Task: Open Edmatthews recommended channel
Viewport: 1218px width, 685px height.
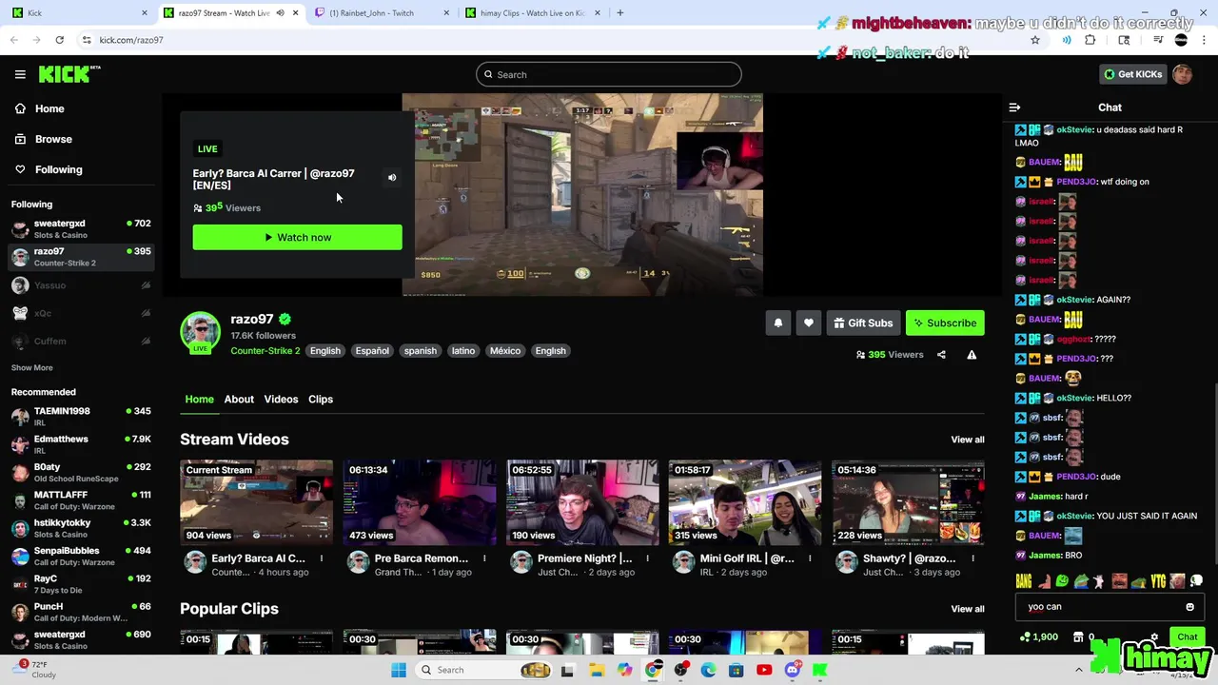Action: click(x=81, y=444)
